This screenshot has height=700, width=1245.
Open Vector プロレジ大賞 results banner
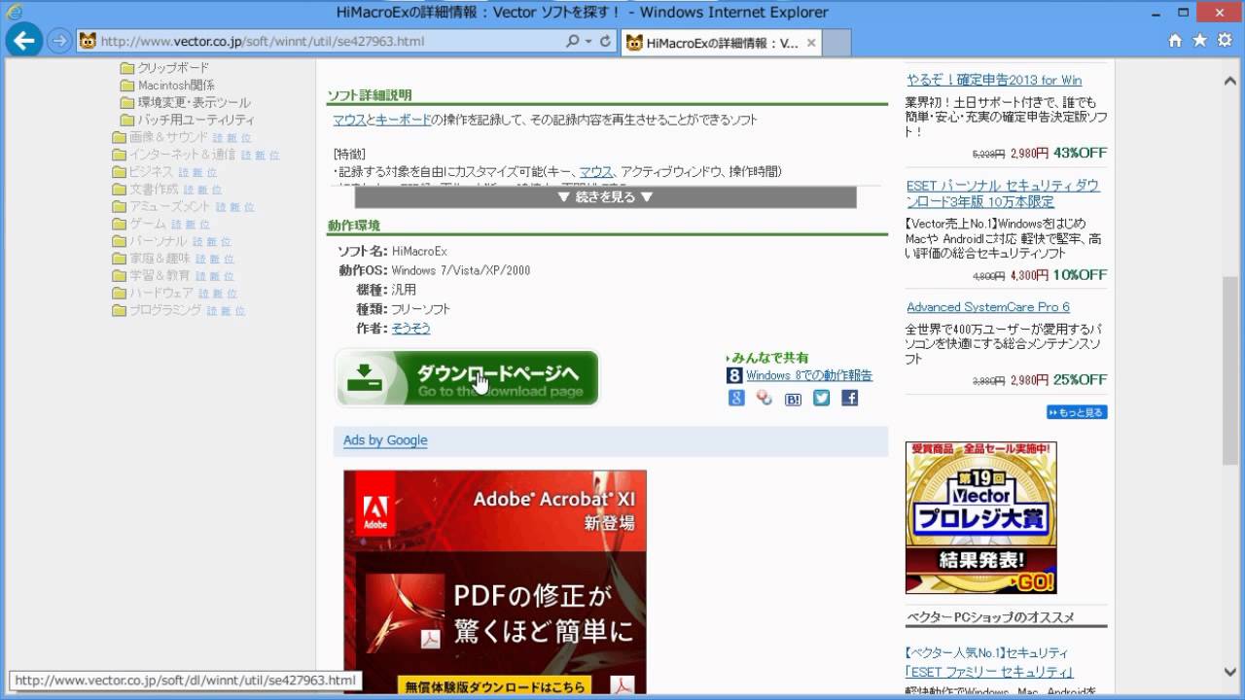click(980, 517)
